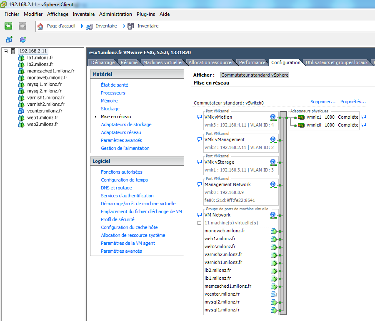Viewport: 375px width, 321px height.
Task: Click lb2.milonz.fr in VM Network list
Action: coord(217,270)
